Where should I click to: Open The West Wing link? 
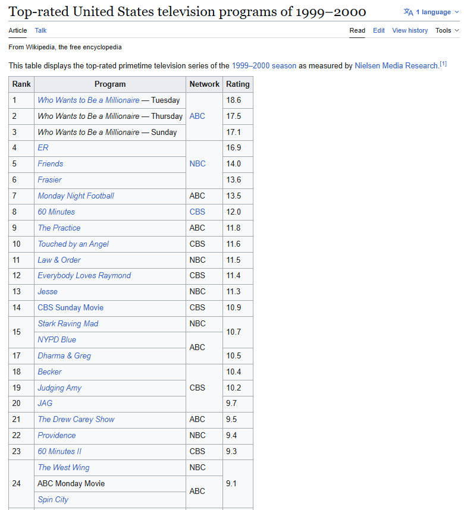(64, 467)
